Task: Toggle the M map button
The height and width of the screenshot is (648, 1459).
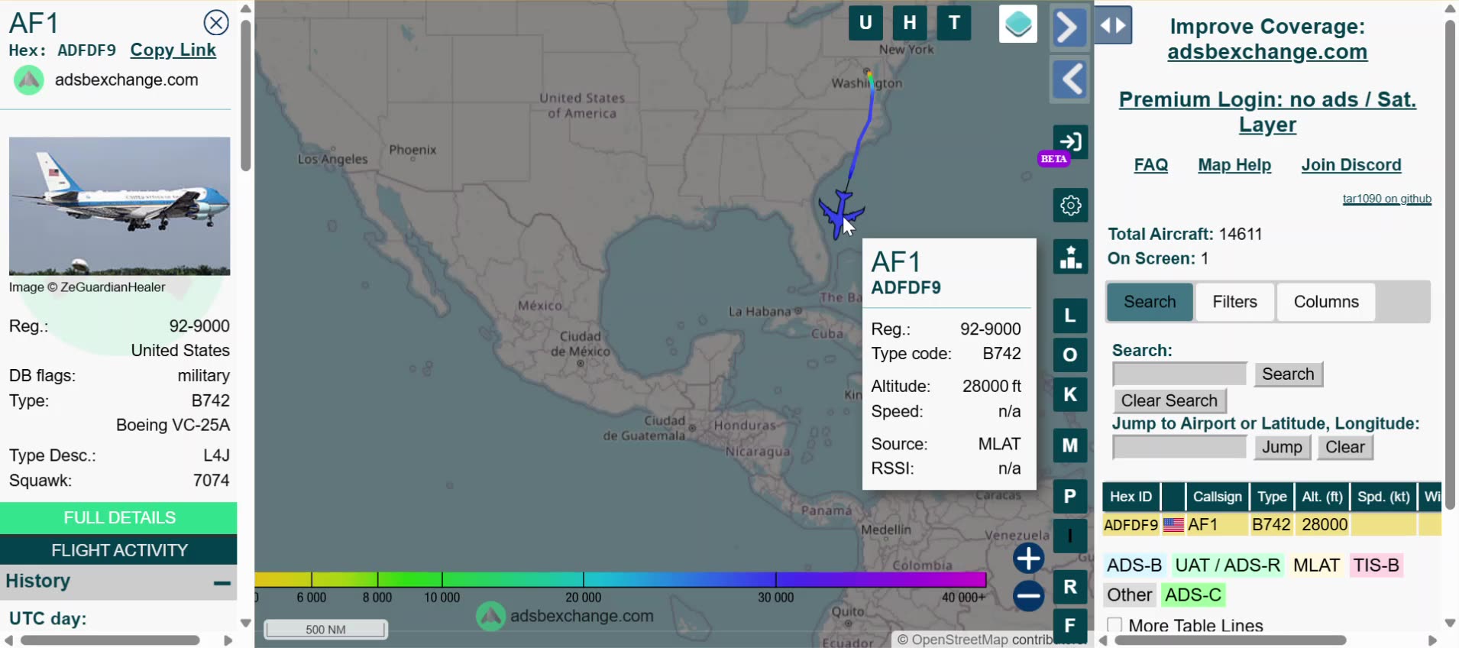Action: (1070, 446)
